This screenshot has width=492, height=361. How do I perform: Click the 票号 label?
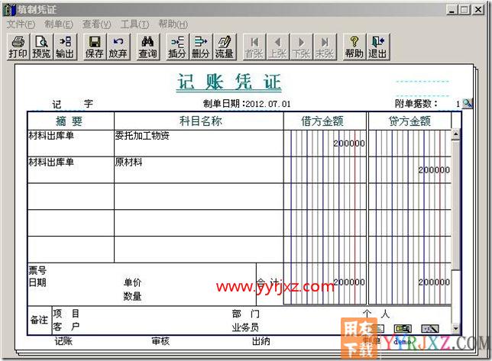click(37, 270)
